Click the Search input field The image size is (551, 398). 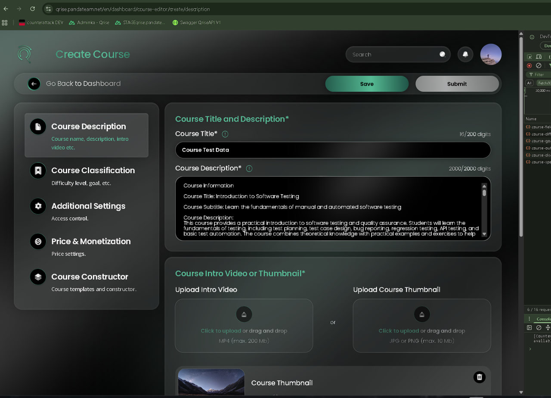pos(398,54)
